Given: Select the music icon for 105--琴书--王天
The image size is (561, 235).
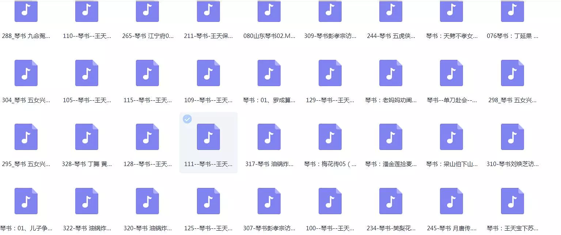Looking at the screenshot, I should tap(87, 73).
